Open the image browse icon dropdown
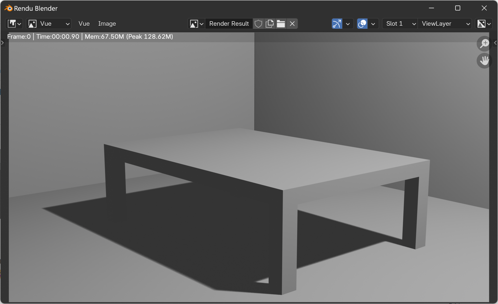Image resolution: width=498 pixels, height=304 pixels. tap(196, 24)
